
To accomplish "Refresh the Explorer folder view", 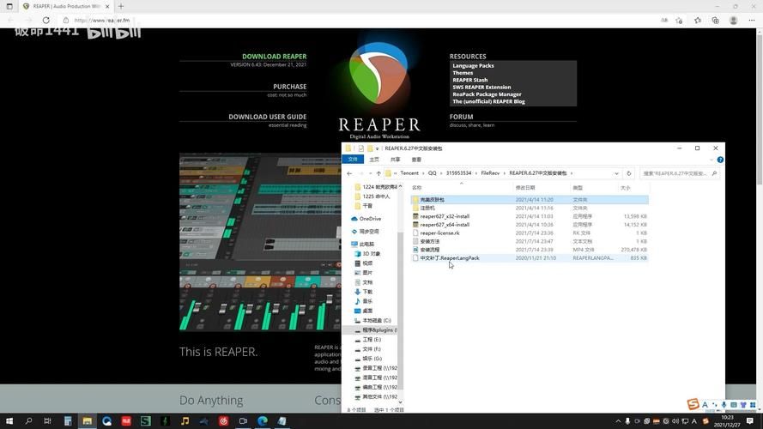I will point(628,173).
